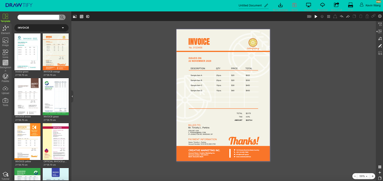Click the Save Template button

click(281, 7)
